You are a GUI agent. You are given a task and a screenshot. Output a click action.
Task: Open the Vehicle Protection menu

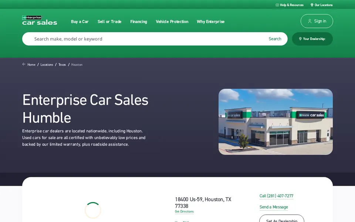[172, 21]
